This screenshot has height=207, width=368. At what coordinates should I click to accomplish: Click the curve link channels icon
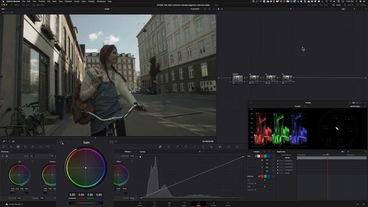pyautogui.click(x=256, y=156)
